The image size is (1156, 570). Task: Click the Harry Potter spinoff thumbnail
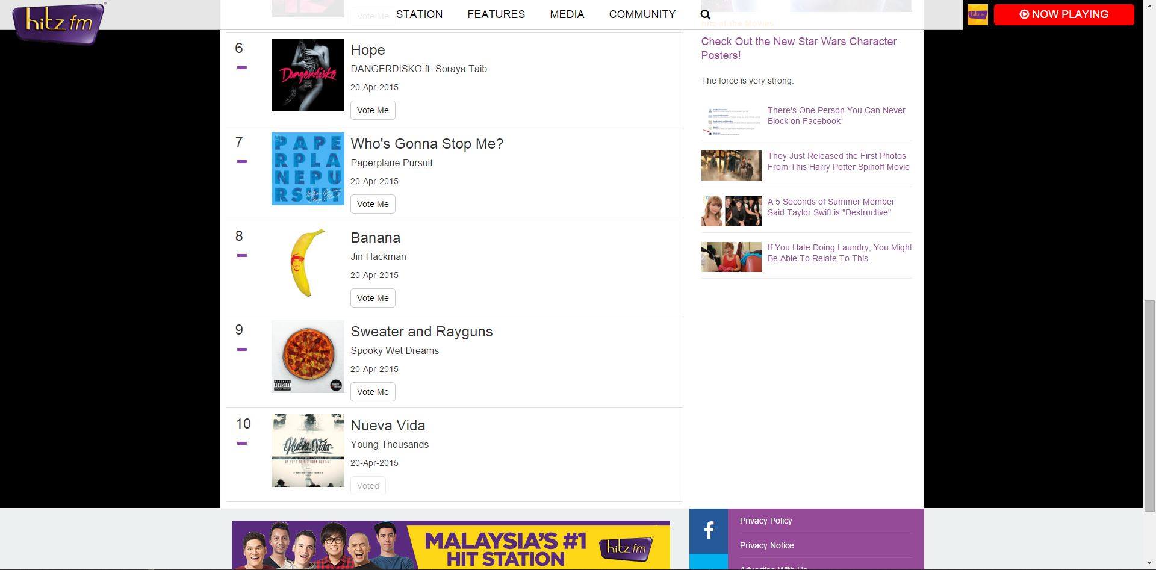tap(731, 166)
